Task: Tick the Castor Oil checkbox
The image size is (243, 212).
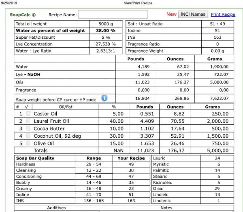Action: click(28, 113)
